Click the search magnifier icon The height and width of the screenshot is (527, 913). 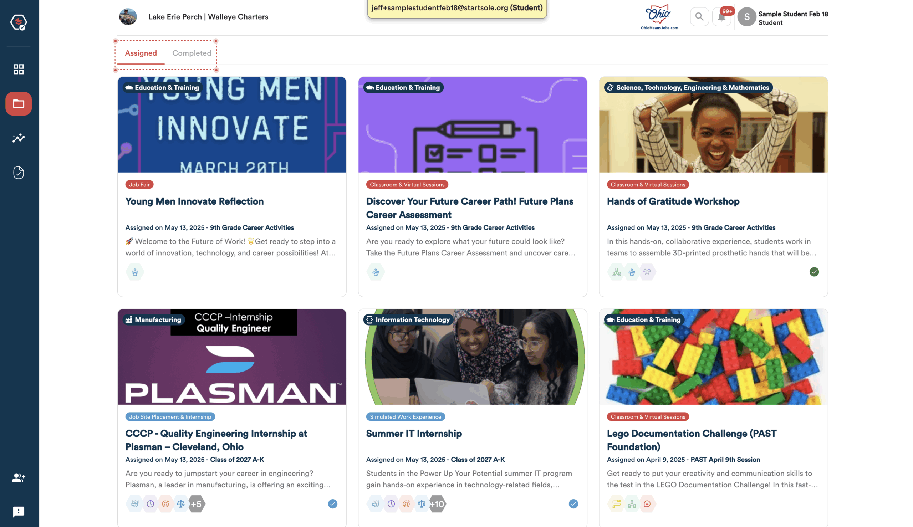point(699,17)
